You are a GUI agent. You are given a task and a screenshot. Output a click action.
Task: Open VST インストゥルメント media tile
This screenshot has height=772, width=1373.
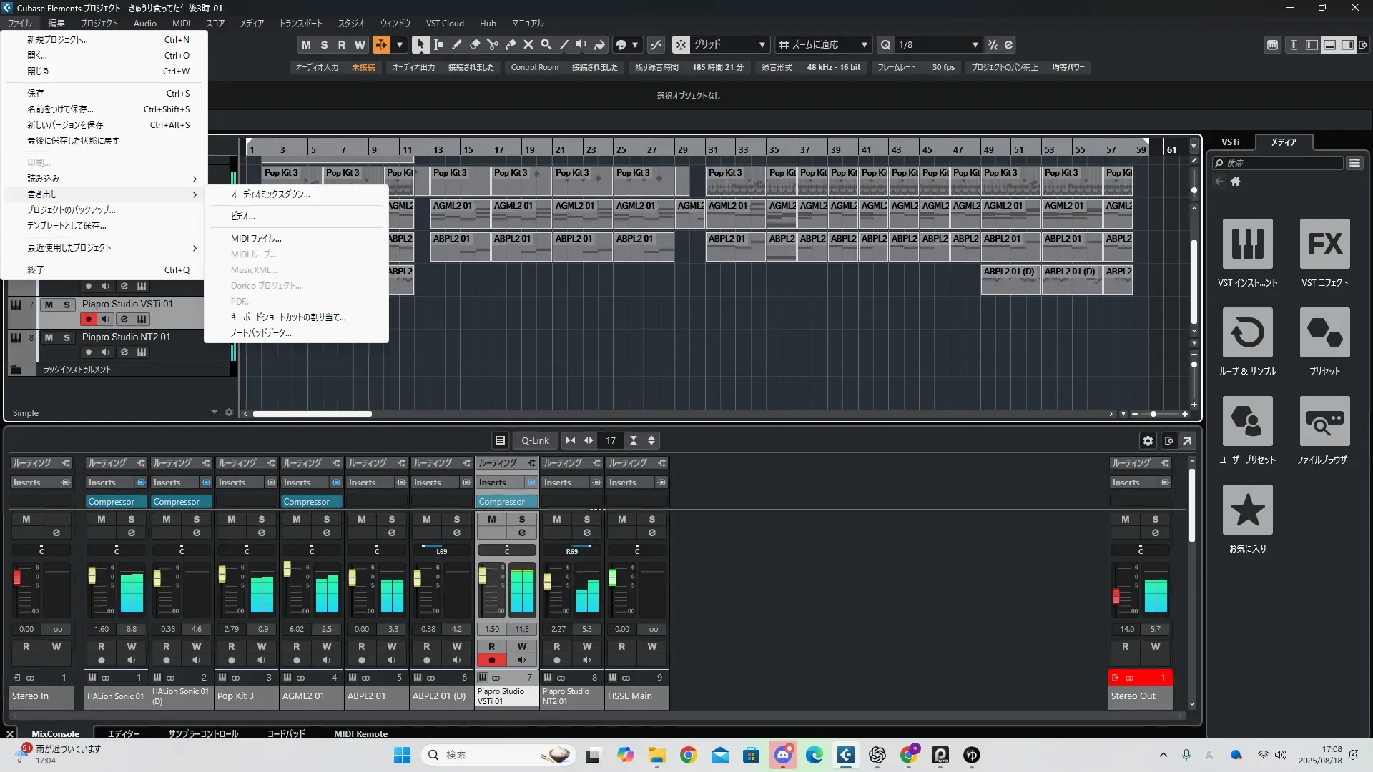1247,244
